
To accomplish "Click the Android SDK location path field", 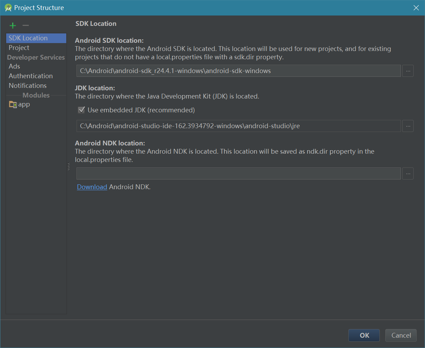I will coord(238,71).
